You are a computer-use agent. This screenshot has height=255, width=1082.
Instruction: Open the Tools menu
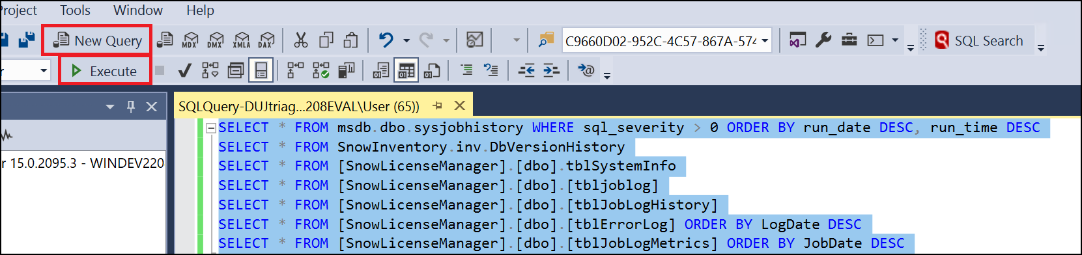[x=76, y=10]
